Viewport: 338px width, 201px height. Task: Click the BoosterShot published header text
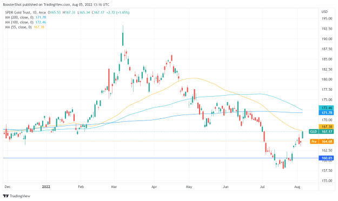point(56,4)
